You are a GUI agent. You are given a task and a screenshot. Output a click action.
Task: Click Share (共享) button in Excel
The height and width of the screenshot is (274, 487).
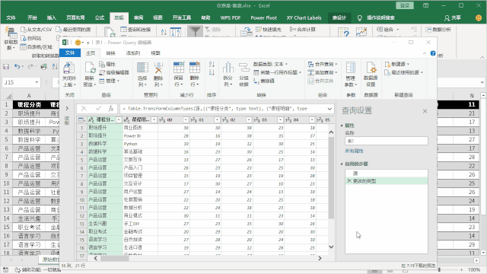453,18
